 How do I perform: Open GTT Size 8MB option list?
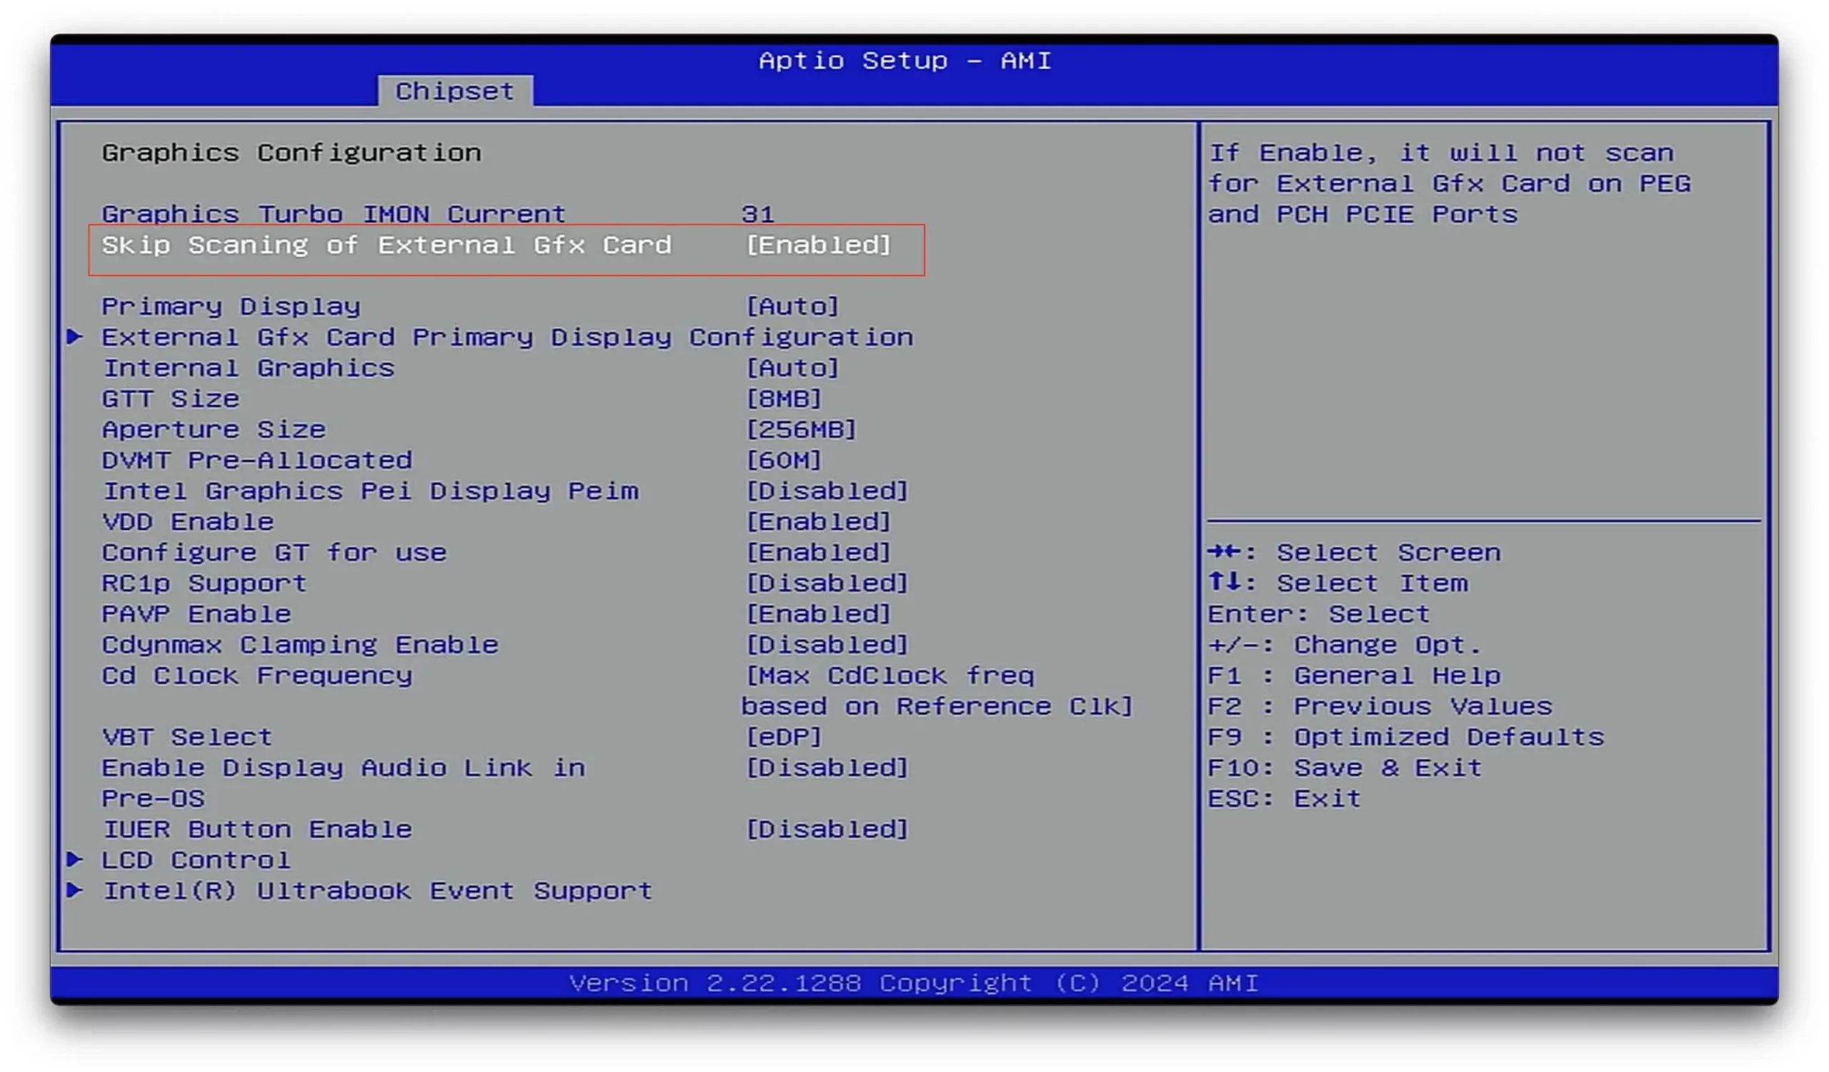click(783, 399)
